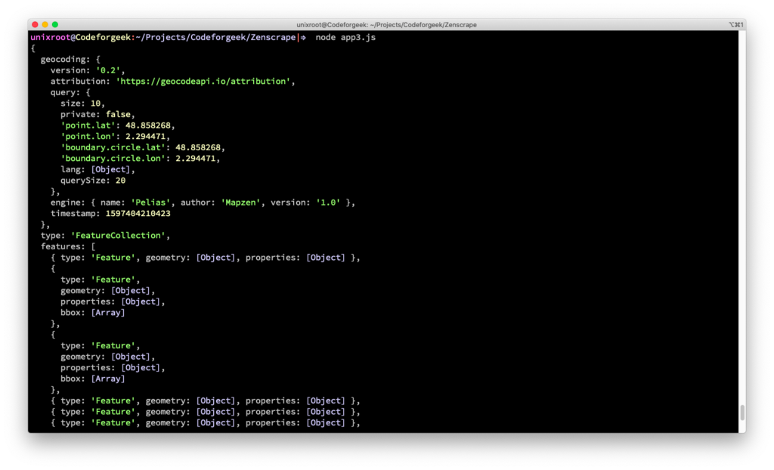Screen dimensions: 774x470
Task: Click the geocodeapi.io attribution URL
Action: click(203, 81)
